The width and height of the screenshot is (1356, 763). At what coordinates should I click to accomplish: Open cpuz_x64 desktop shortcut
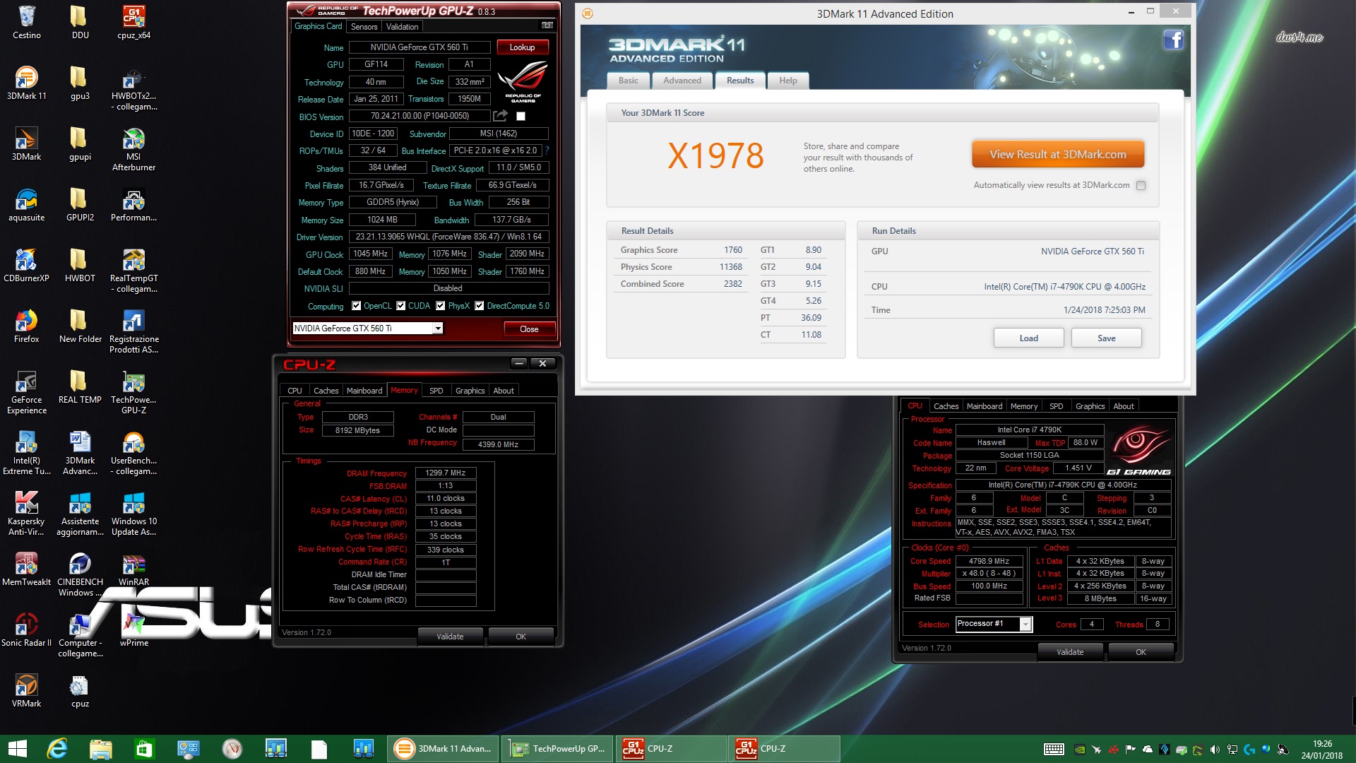pos(133,22)
